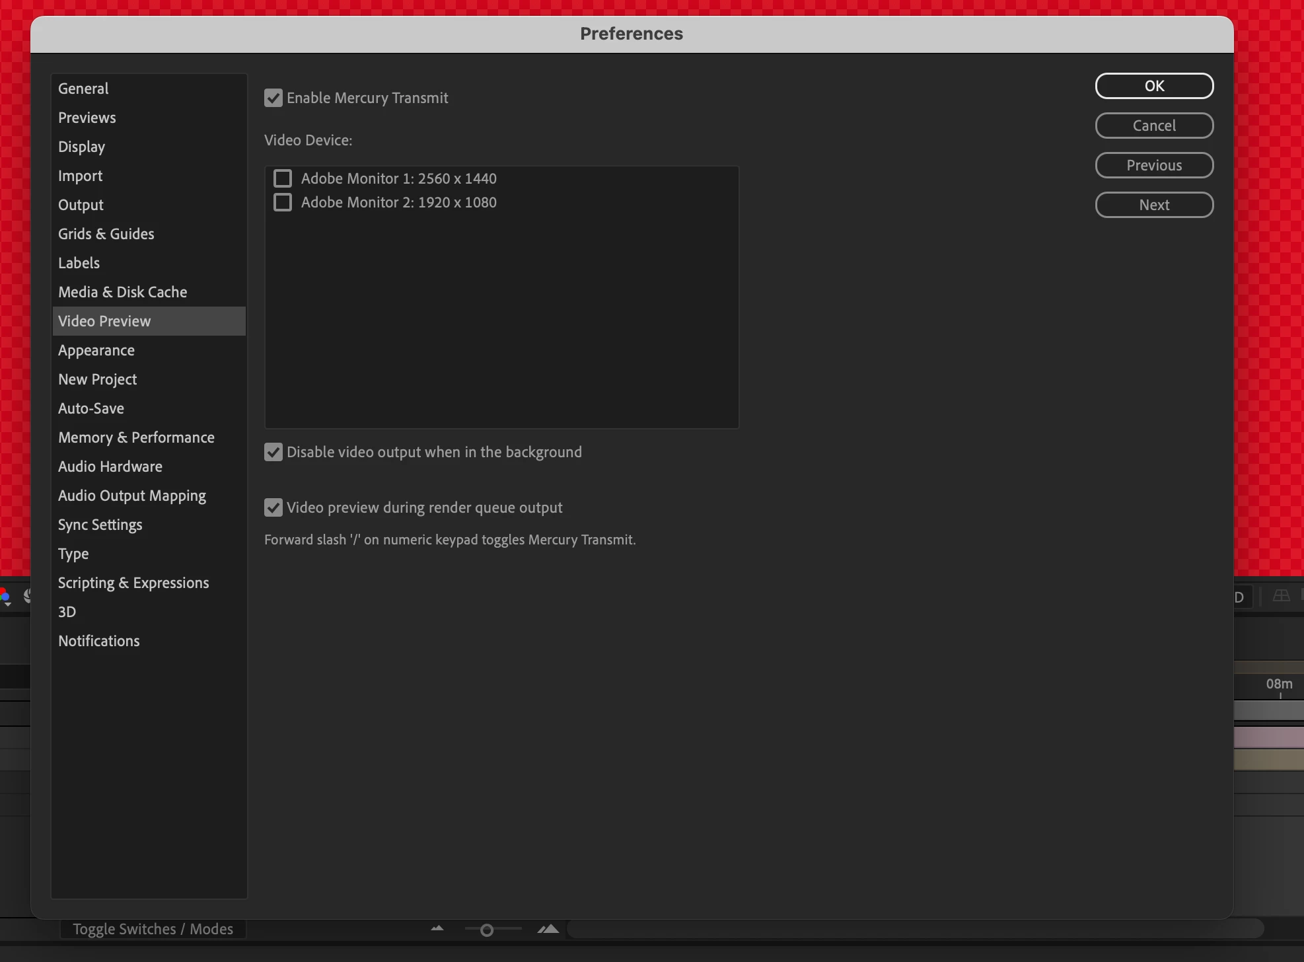Open Audio Hardware preferences
Viewport: 1304px width, 962px height.
(110, 466)
